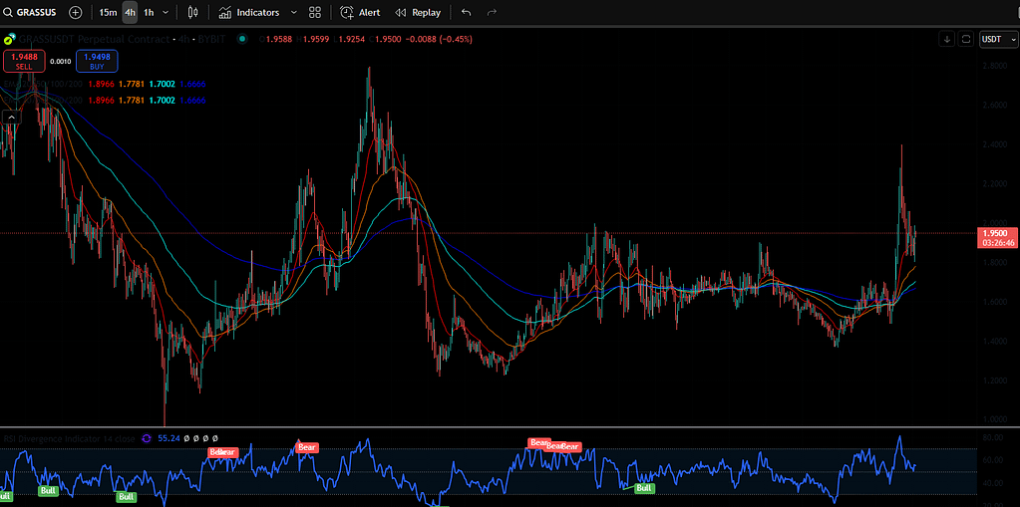
Task: Click the purple refresh icon in RSI legend
Action: point(147,438)
